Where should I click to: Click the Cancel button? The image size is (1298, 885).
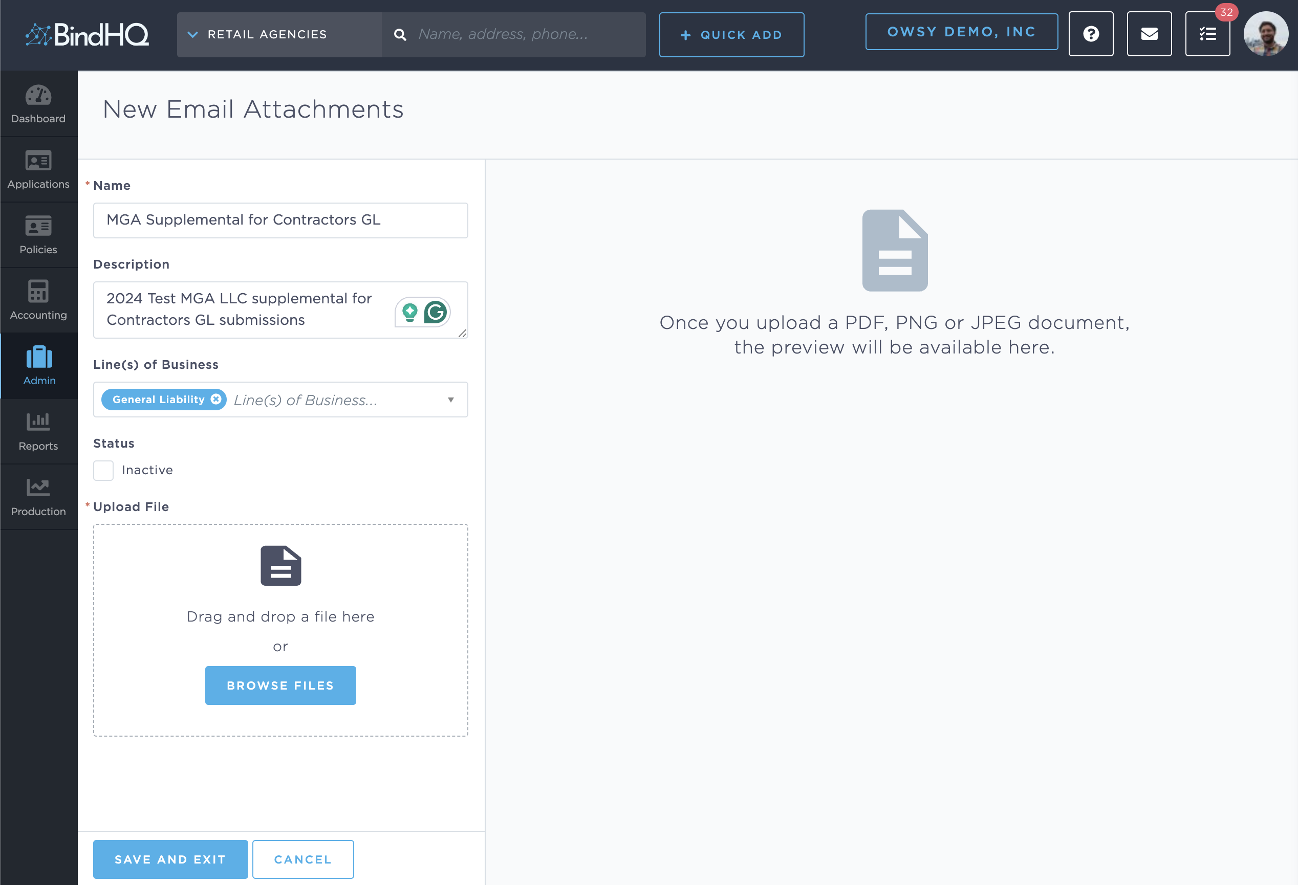pyautogui.click(x=302, y=859)
